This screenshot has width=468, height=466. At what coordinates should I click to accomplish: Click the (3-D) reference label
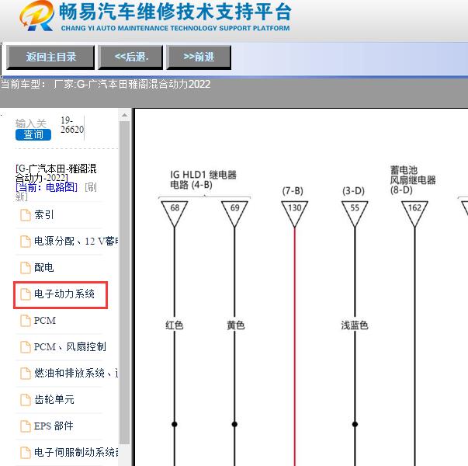pyautogui.click(x=353, y=191)
